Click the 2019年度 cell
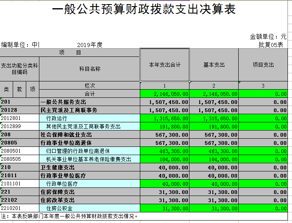This screenshot has height=223, width=292. (89, 45)
